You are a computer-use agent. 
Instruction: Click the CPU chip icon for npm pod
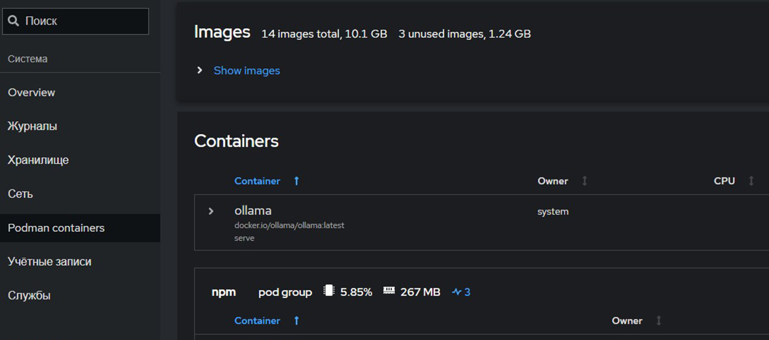click(328, 291)
